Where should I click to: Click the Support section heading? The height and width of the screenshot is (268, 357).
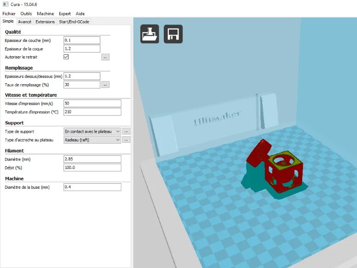coord(14,123)
